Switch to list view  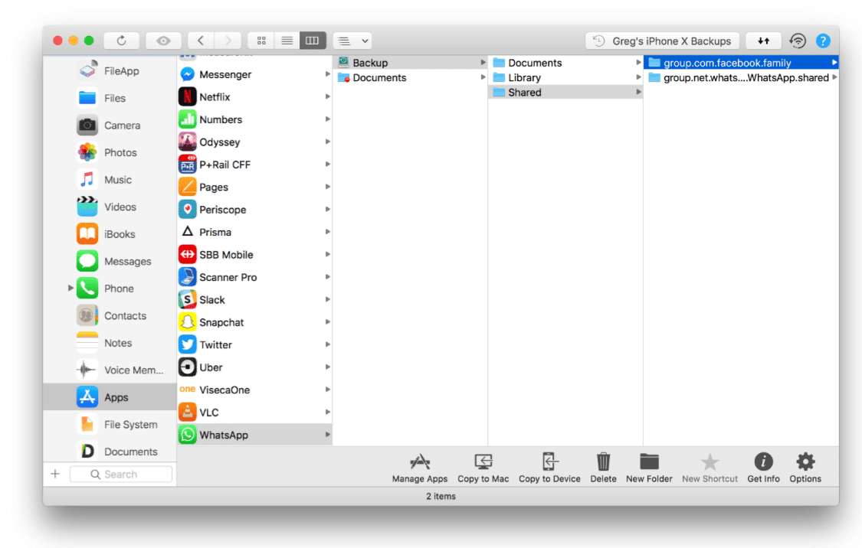coord(287,41)
